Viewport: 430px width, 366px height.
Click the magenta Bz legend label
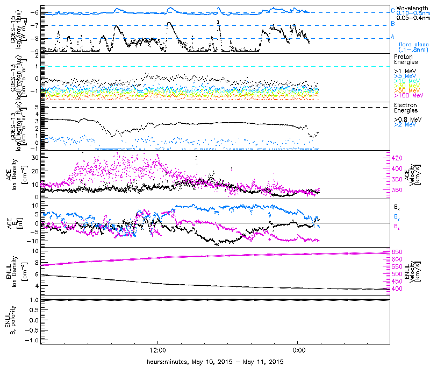[x=397, y=226]
